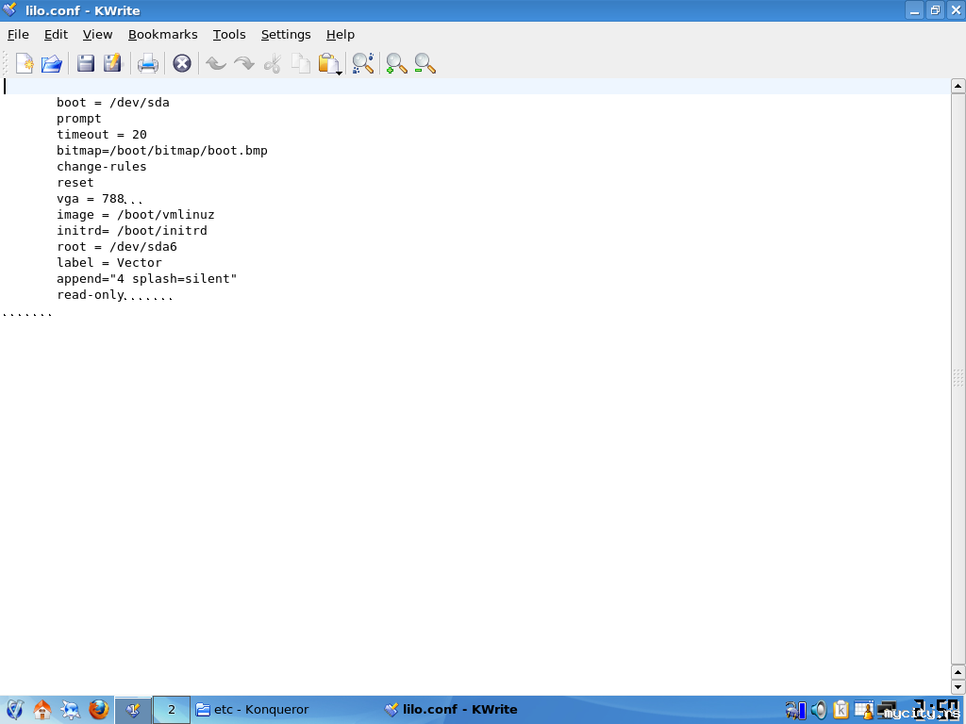Switch to virtual desktop 1 in the pager

(x=133, y=710)
